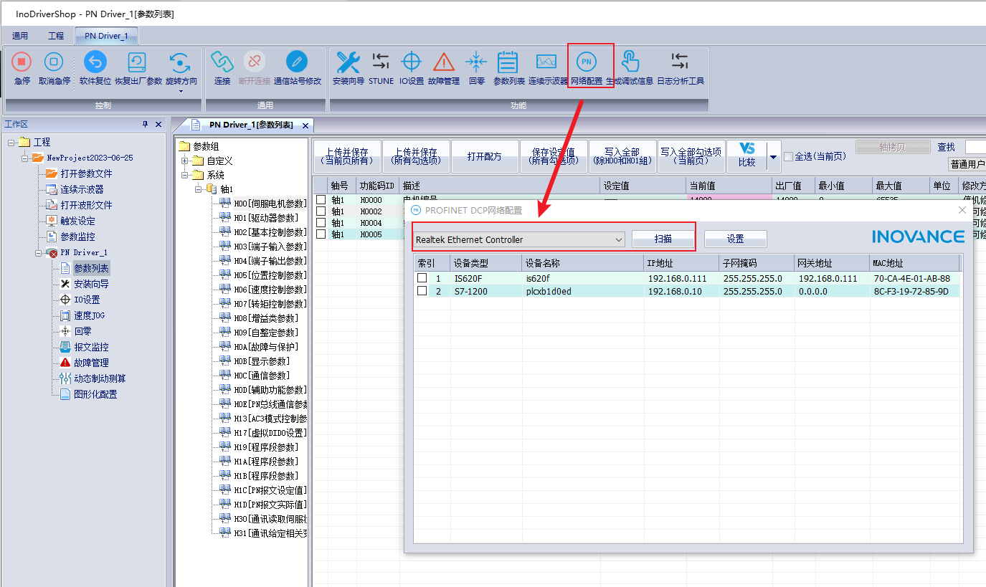The height and width of the screenshot is (587, 986).
Task: Check the H0005 parameter row checkbox
Action: (x=321, y=234)
